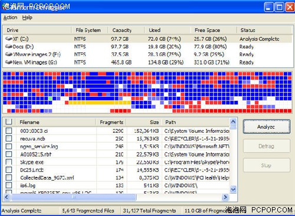This screenshot has width=295, height=216.
Task: Click the Used column header
Action: point(168,30)
